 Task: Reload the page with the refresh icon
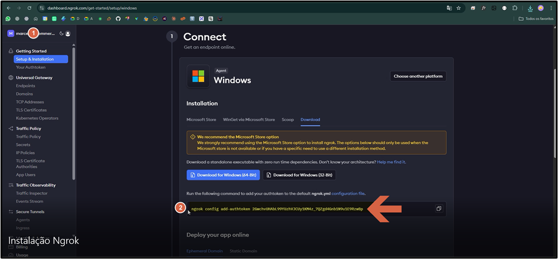[29, 8]
